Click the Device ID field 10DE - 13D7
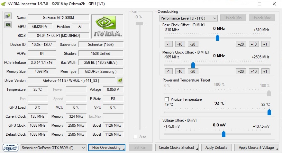The width and height of the screenshot is (282, 153). point(42,45)
